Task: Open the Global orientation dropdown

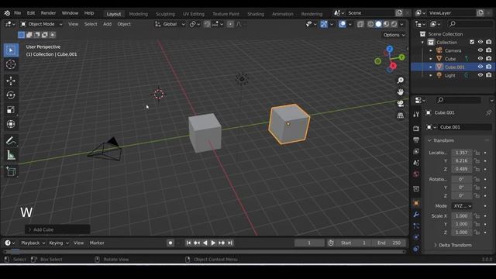Action: point(170,24)
